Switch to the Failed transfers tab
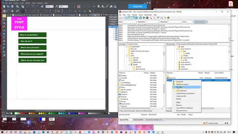 click(138, 120)
